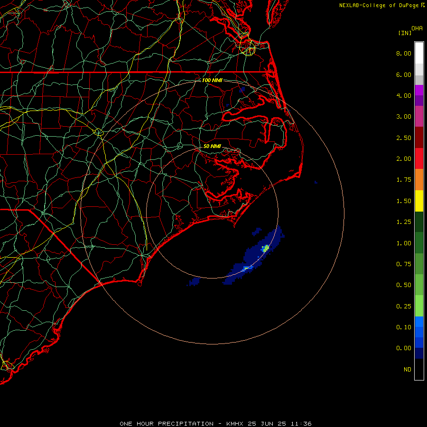Screen dimensions: 427x427
Task: Click the 8.00 legend value
Action: point(404,53)
